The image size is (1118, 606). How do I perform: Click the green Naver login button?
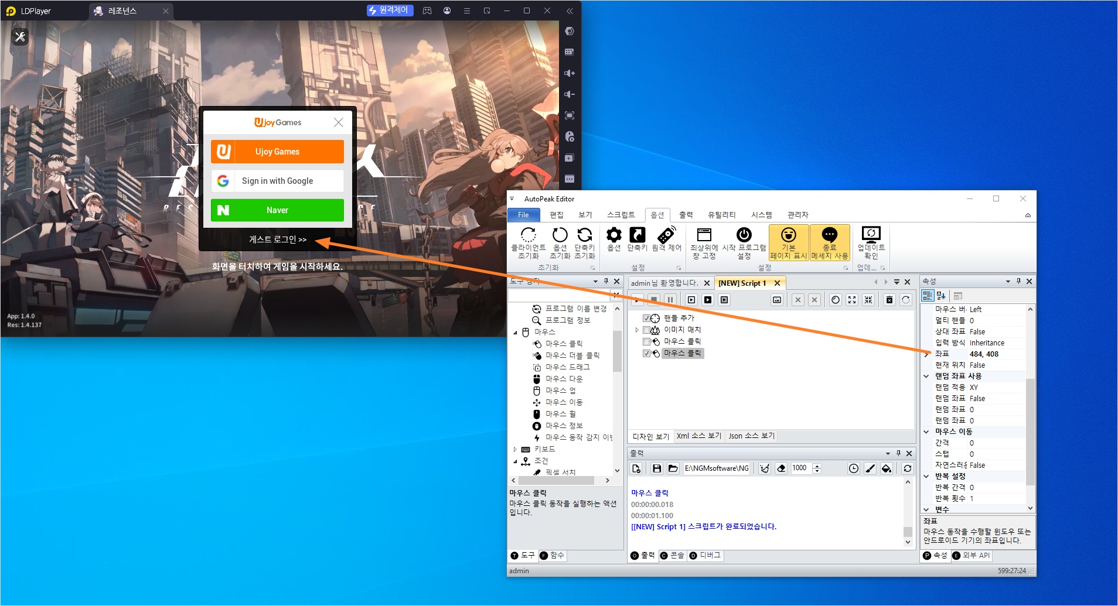(x=277, y=210)
